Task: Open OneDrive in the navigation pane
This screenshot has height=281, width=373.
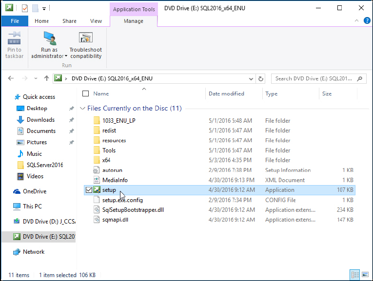Action: [x=35, y=191]
